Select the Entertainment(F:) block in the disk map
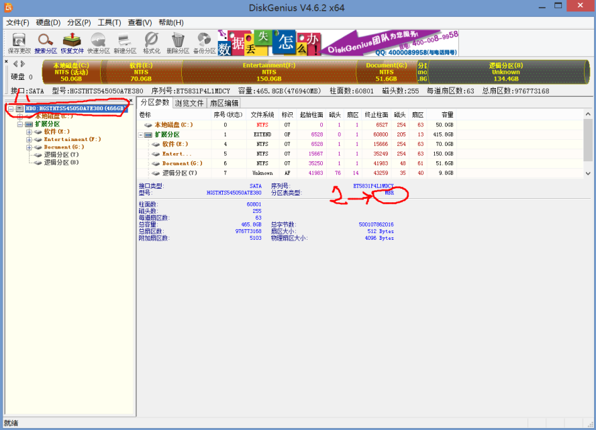596x430 pixels. 268,72
